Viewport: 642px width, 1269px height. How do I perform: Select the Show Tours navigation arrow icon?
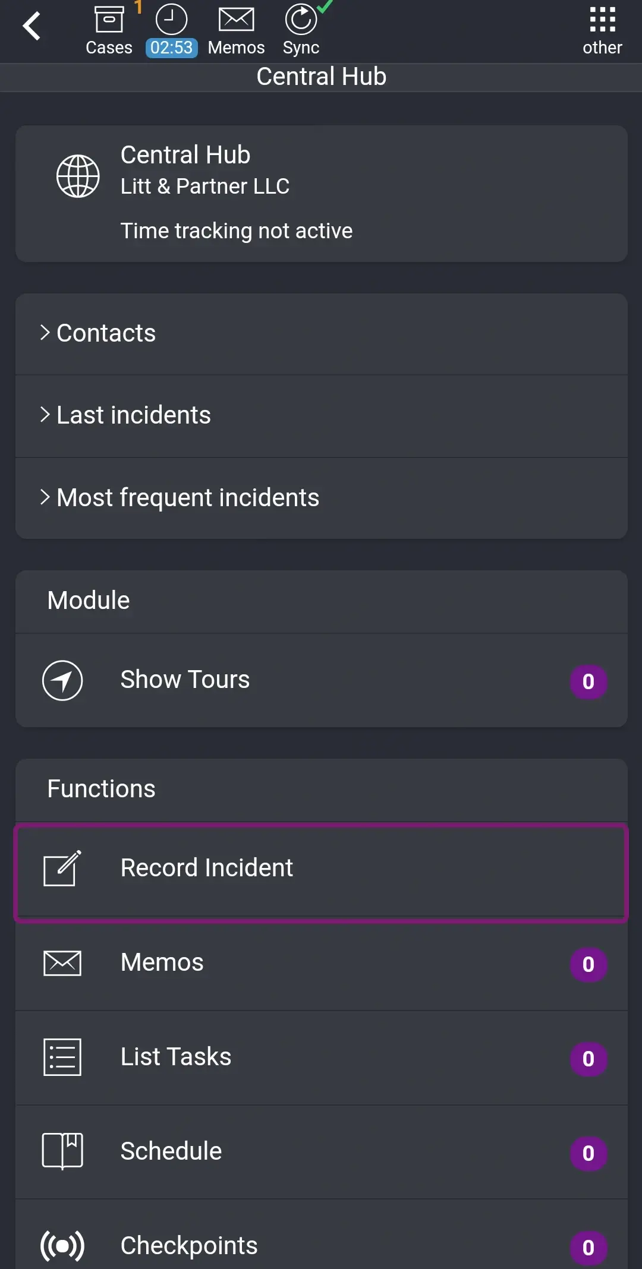[62, 680]
